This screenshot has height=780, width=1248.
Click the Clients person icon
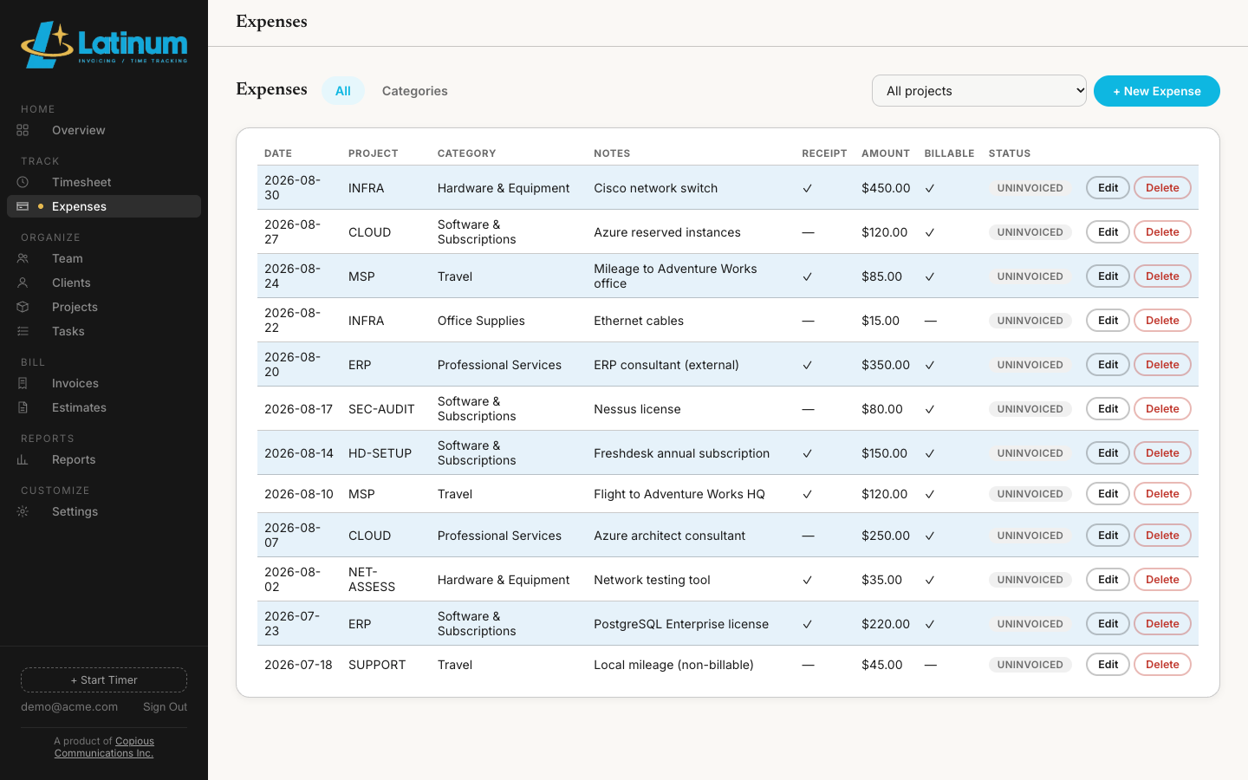tap(23, 283)
